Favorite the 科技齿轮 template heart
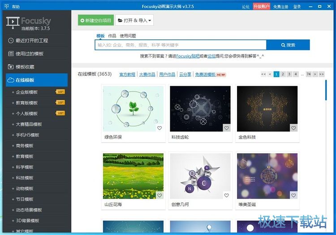The width and height of the screenshot is (336, 235). (227, 128)
